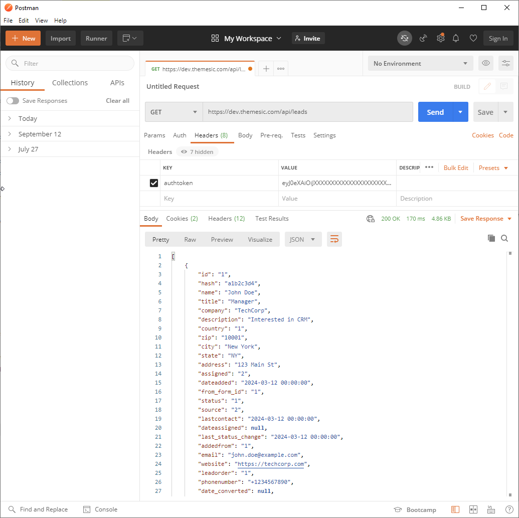Open the No Environment dropdown
This screenshot has height=518, width=519.
(x=420, y=63)
